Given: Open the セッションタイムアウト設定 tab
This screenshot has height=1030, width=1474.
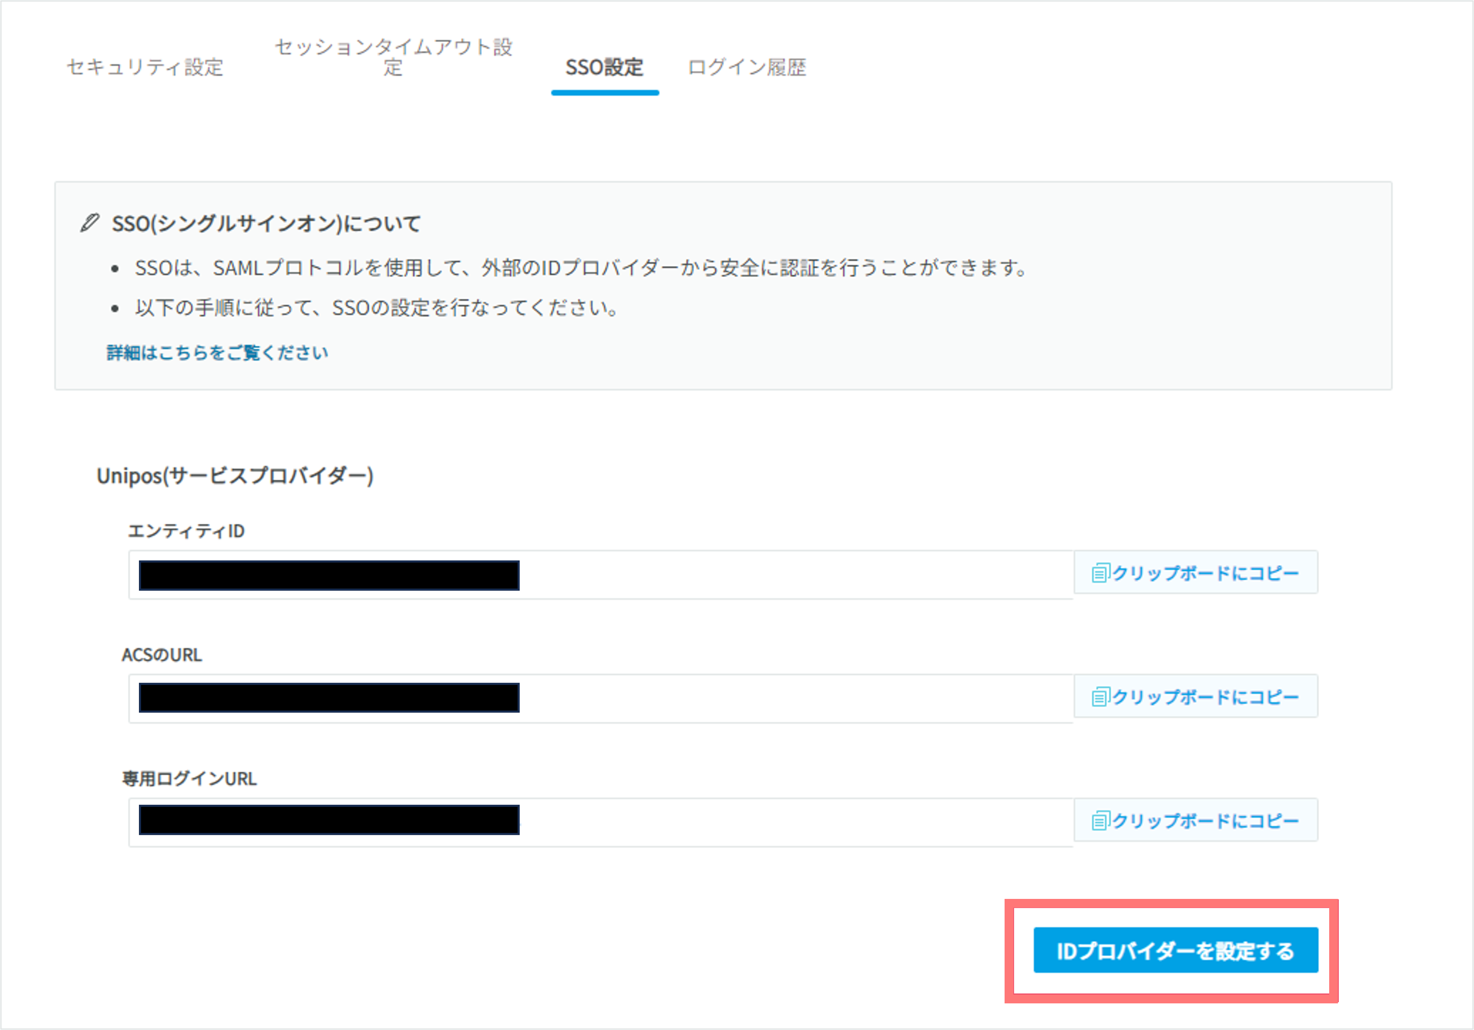Looking at the screenshot, I should pos(394,57).
